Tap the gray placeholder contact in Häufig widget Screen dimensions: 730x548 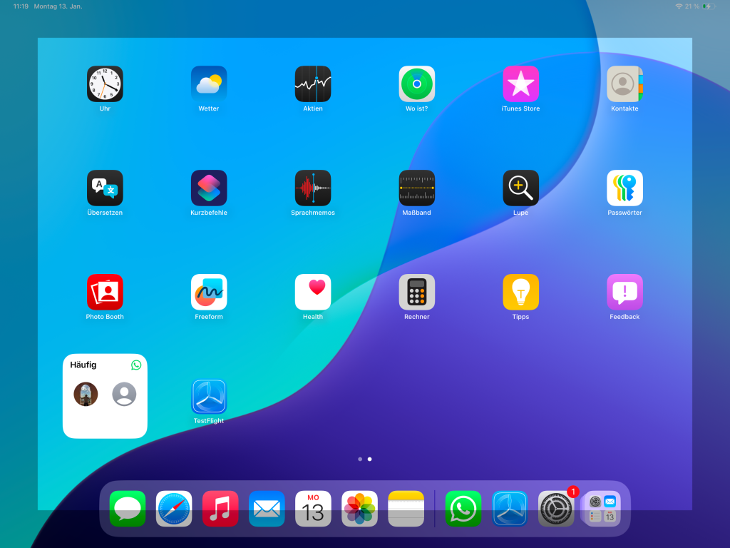point(124,394)
